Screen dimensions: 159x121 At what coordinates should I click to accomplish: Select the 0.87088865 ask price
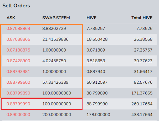(18, 39)
